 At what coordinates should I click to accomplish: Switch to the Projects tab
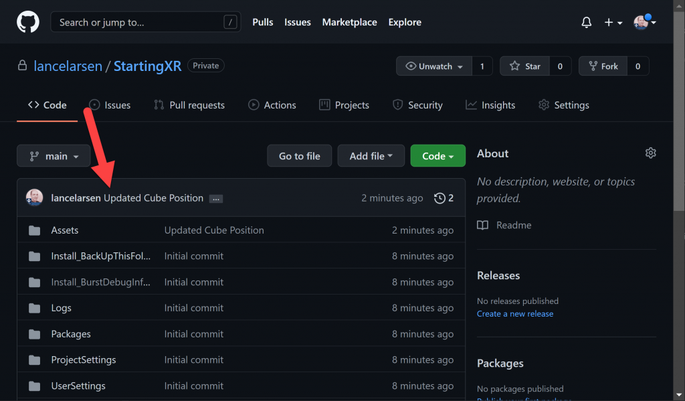point(345,105)
